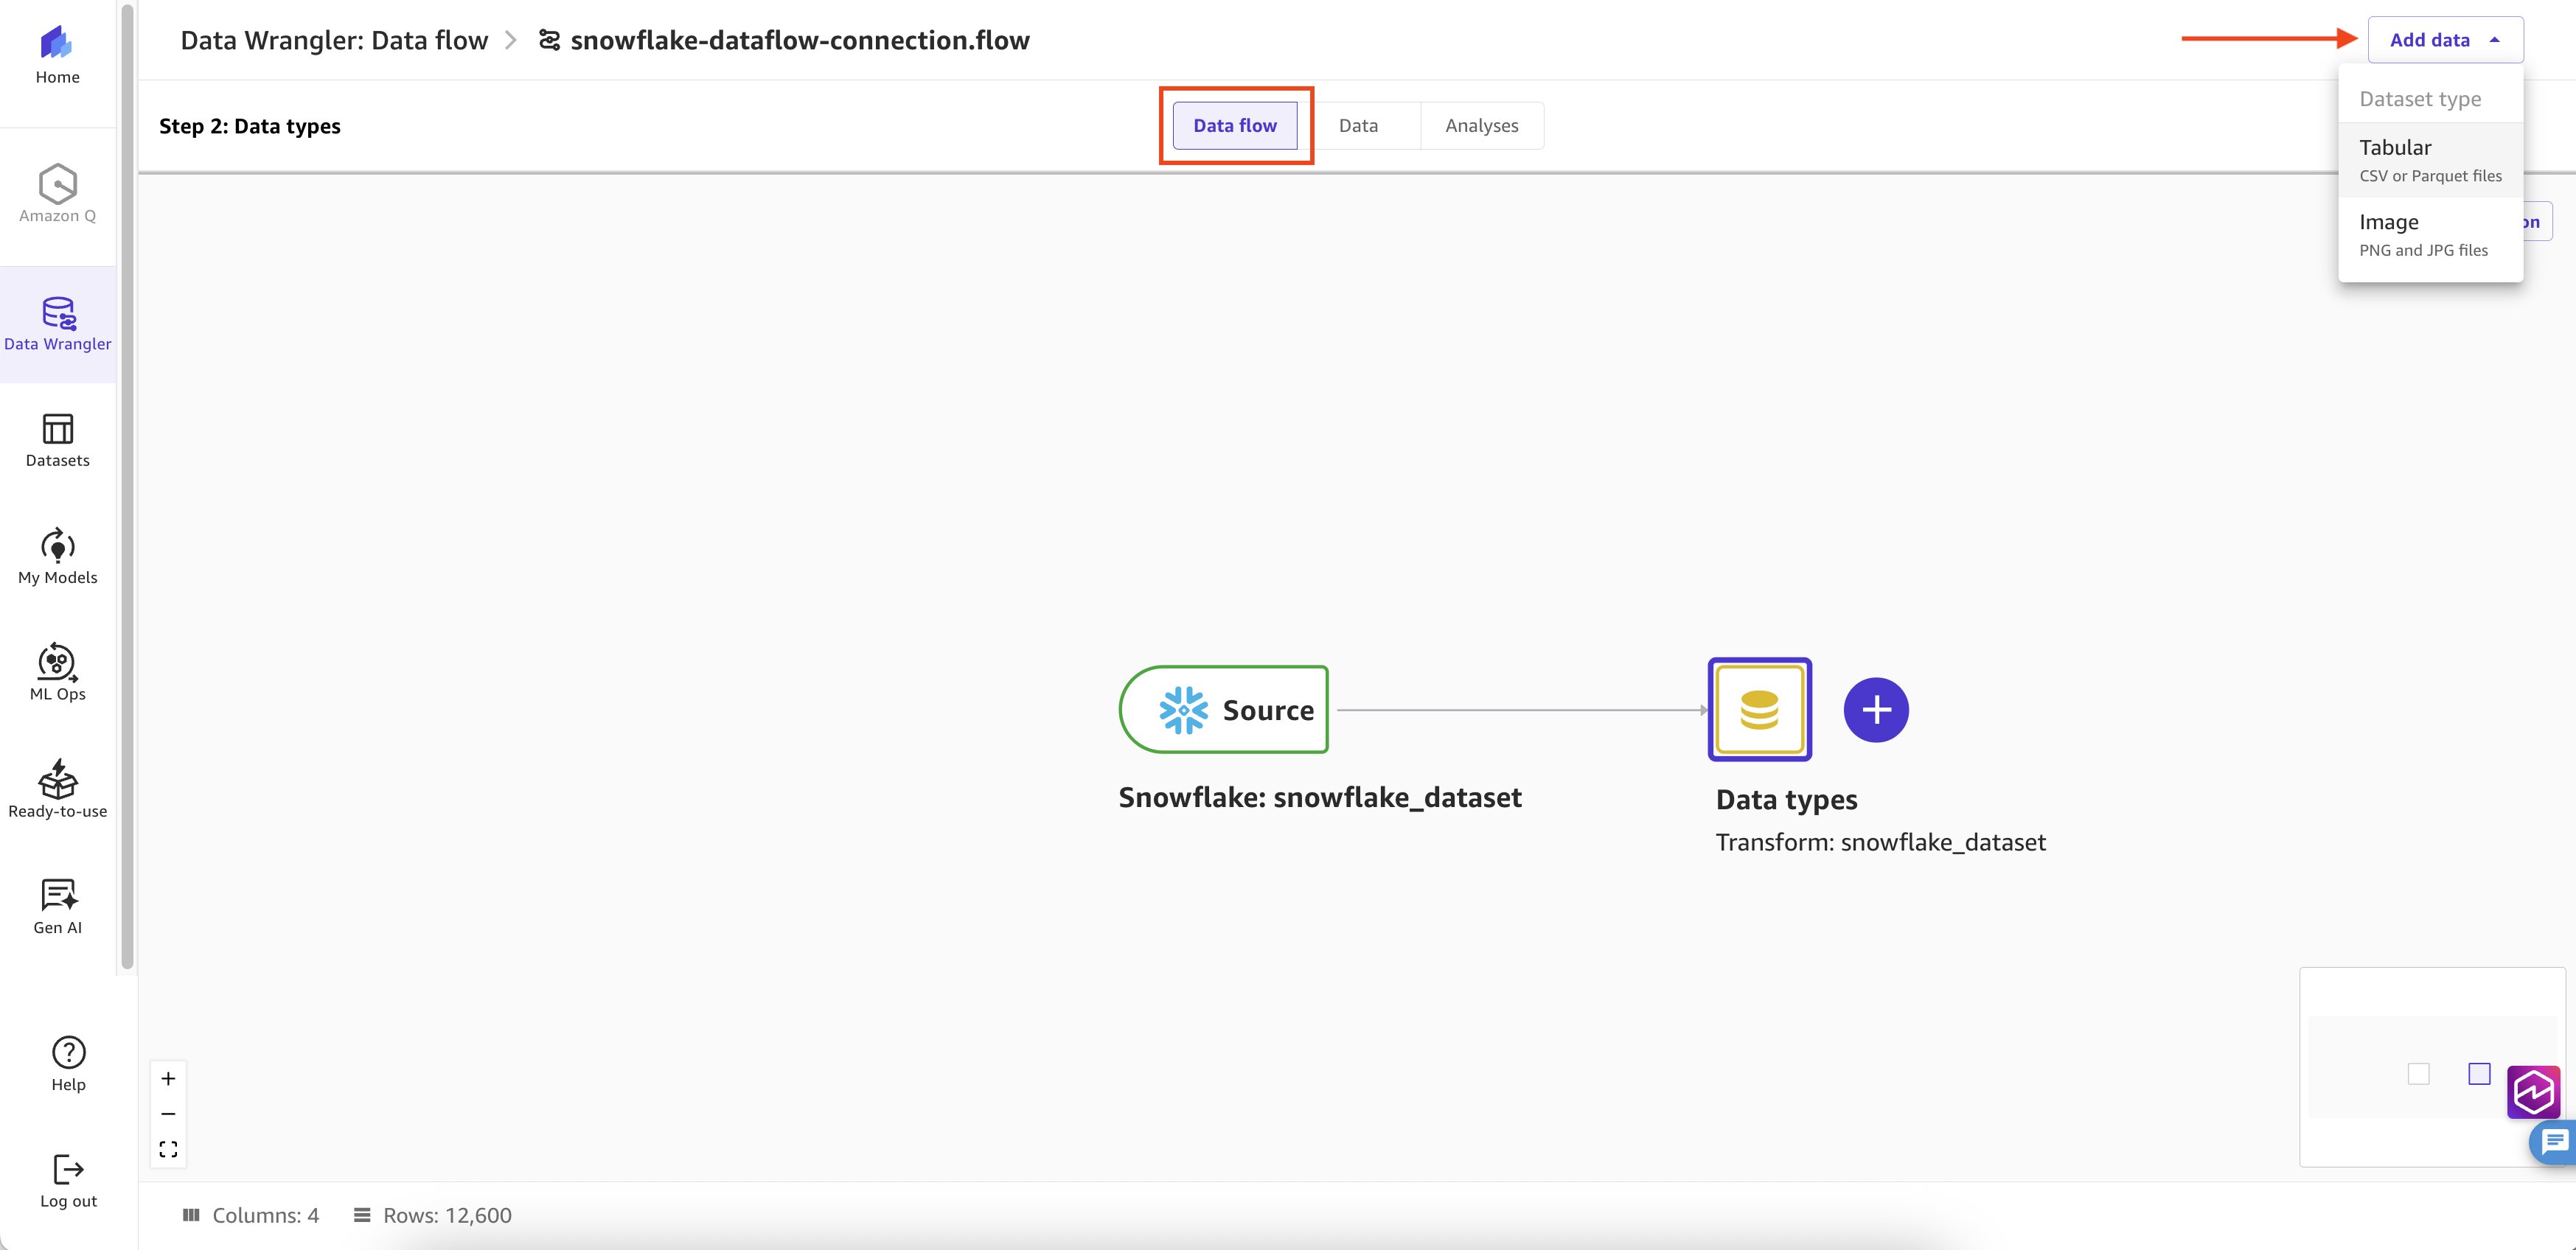Open the Datasets page

(57, 440)
